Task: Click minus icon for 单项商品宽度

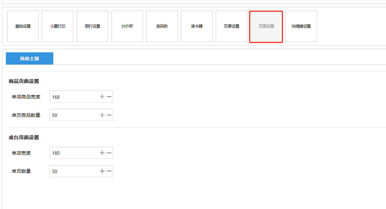Action: coord(109,97)
